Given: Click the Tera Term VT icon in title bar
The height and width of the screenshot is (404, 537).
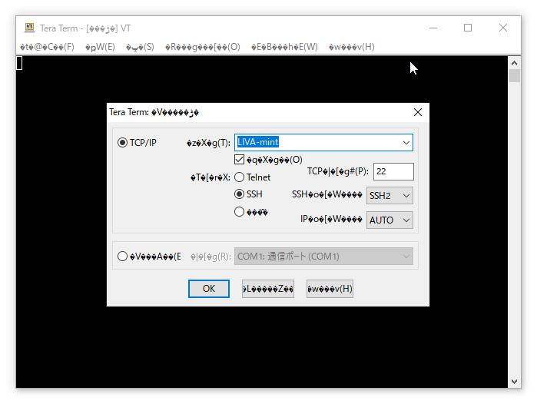Looking at the screenshot, I should pyautogui.click(x=29, y=28).
